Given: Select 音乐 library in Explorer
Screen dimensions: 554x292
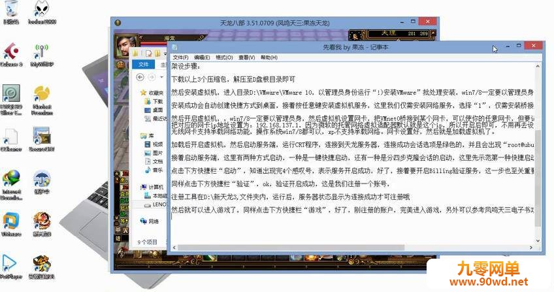Looking at the screenshot, I should (154, 170).
